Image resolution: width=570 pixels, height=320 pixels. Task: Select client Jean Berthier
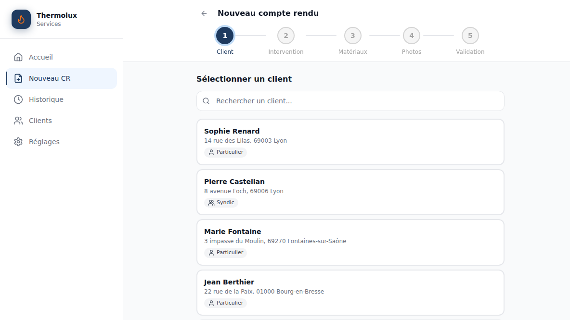coord(350,293)
